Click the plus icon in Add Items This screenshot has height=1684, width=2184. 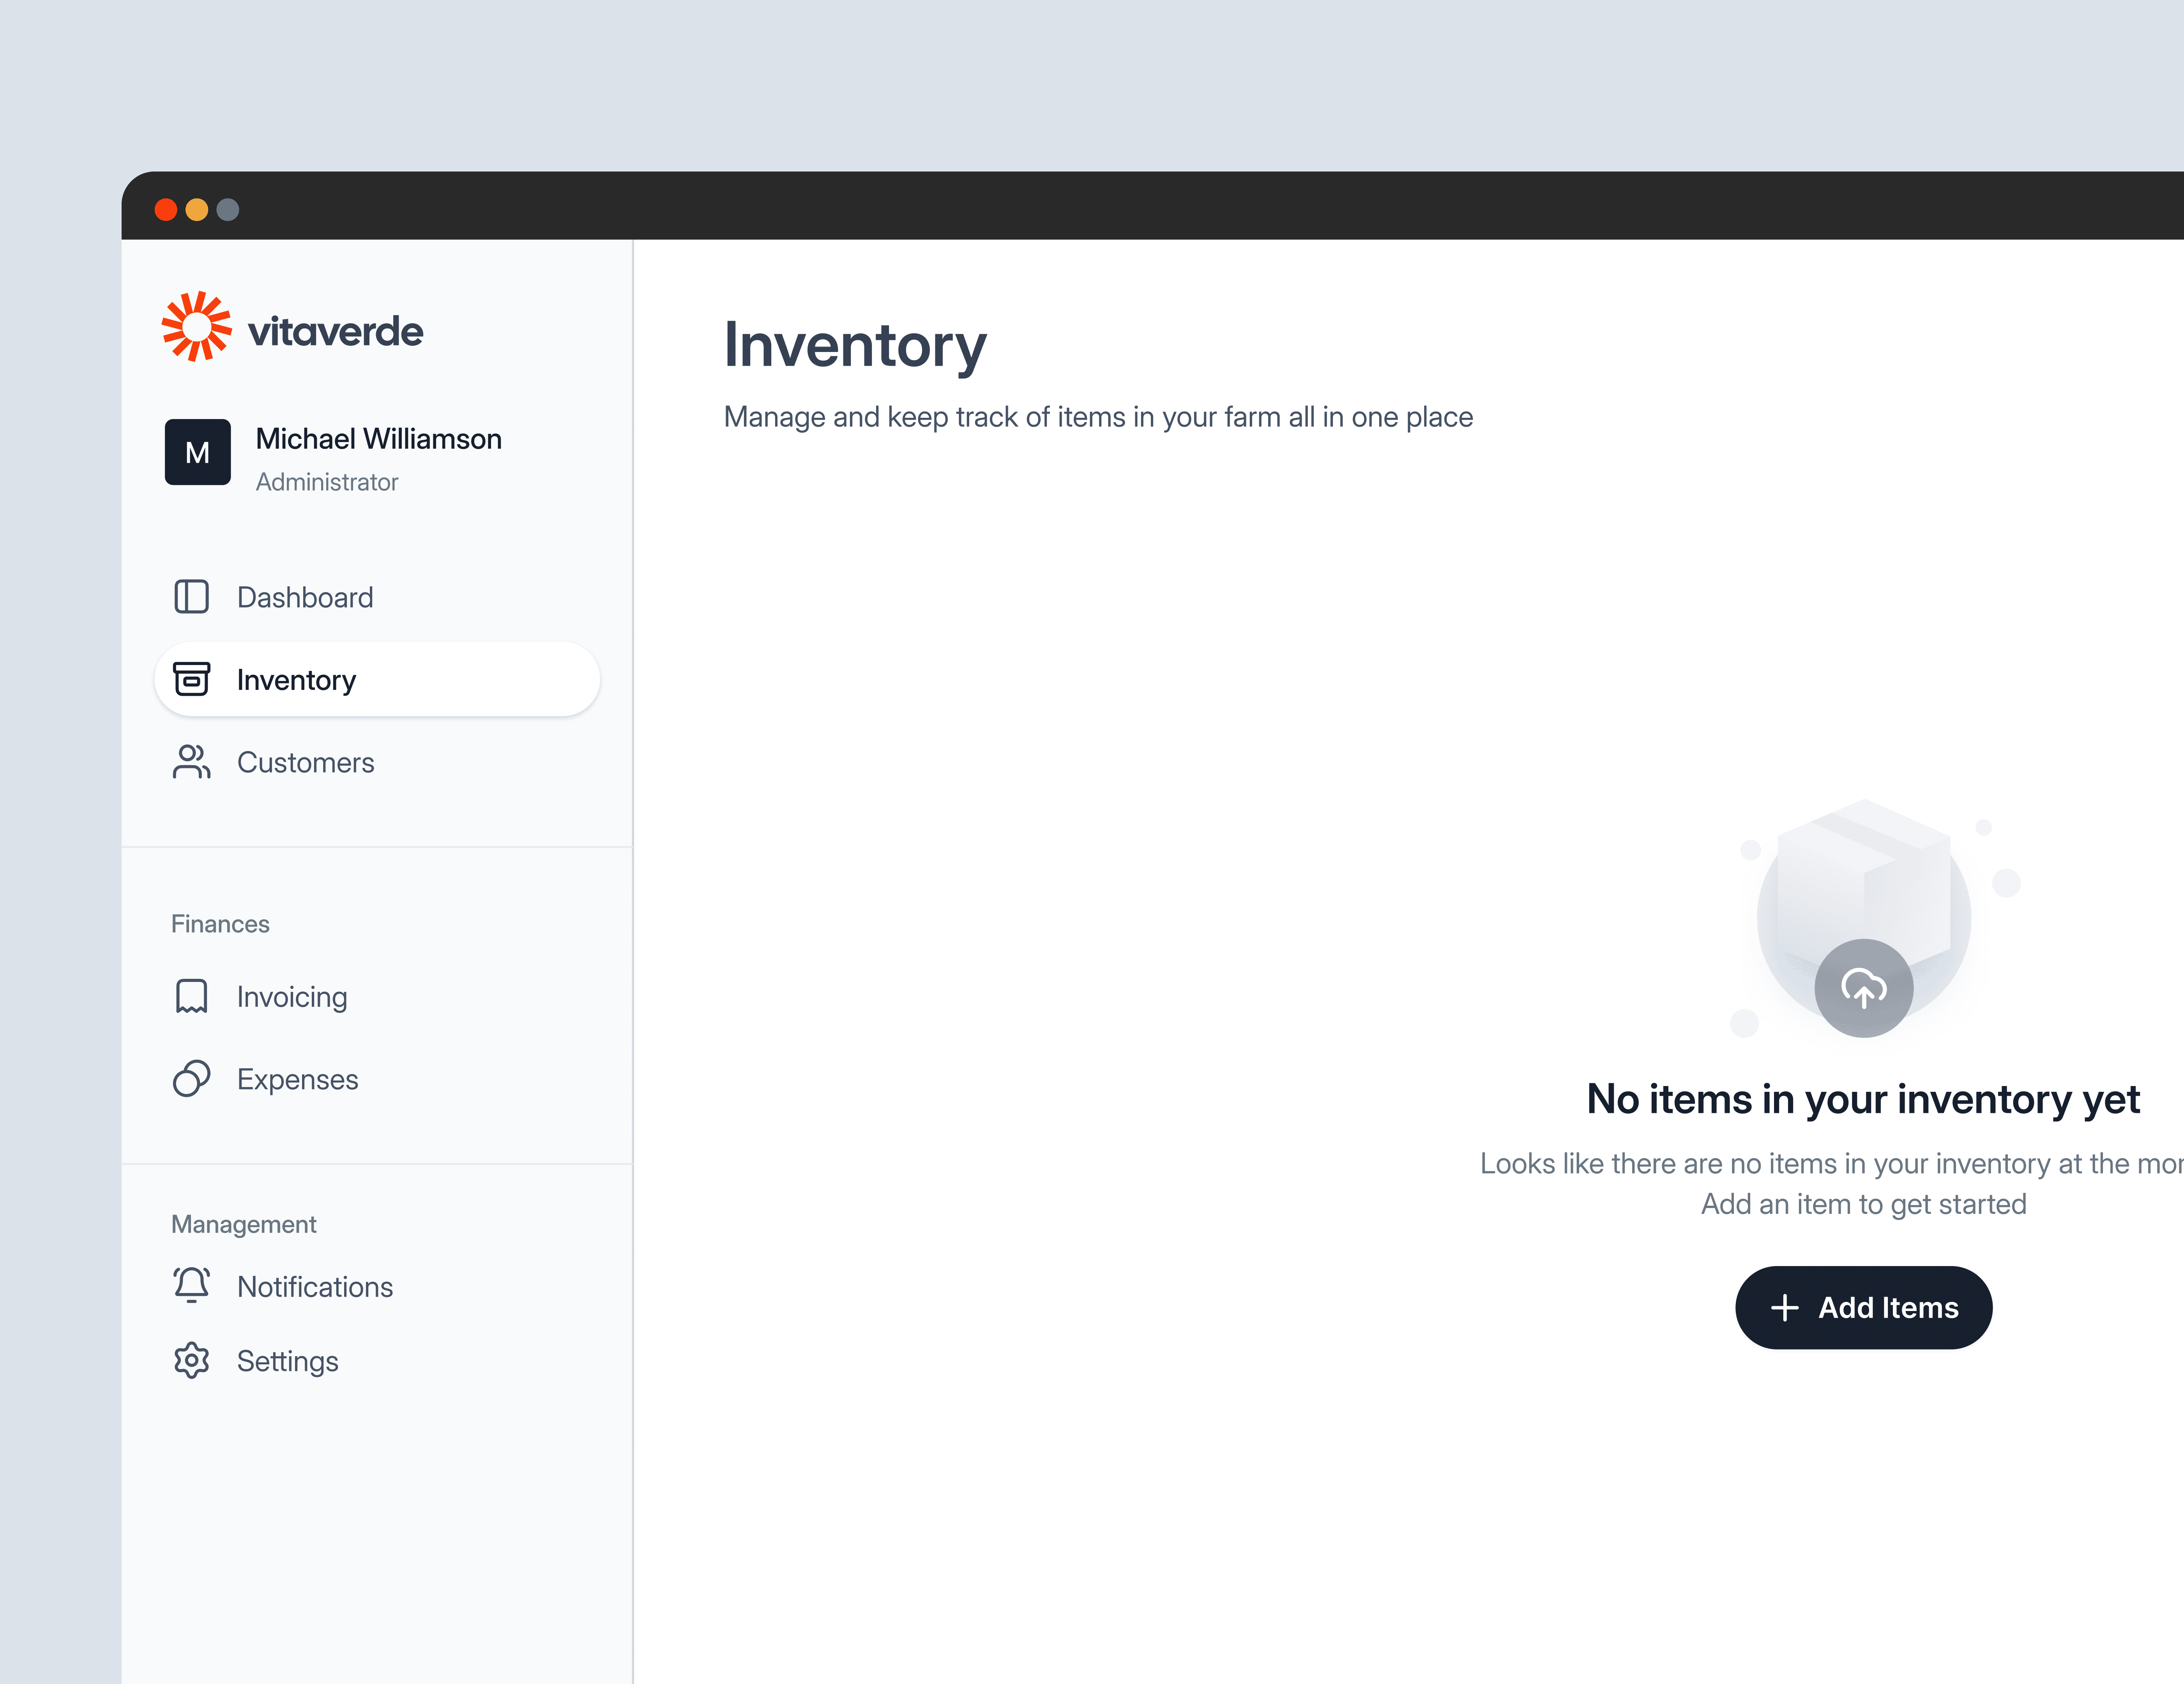[1785, 1307]
